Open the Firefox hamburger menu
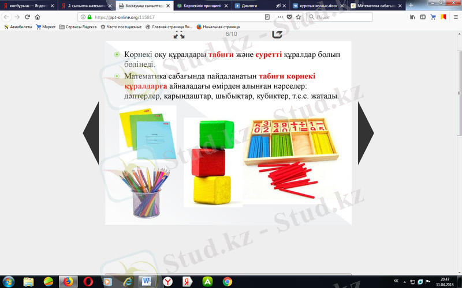 coord(456,17)
